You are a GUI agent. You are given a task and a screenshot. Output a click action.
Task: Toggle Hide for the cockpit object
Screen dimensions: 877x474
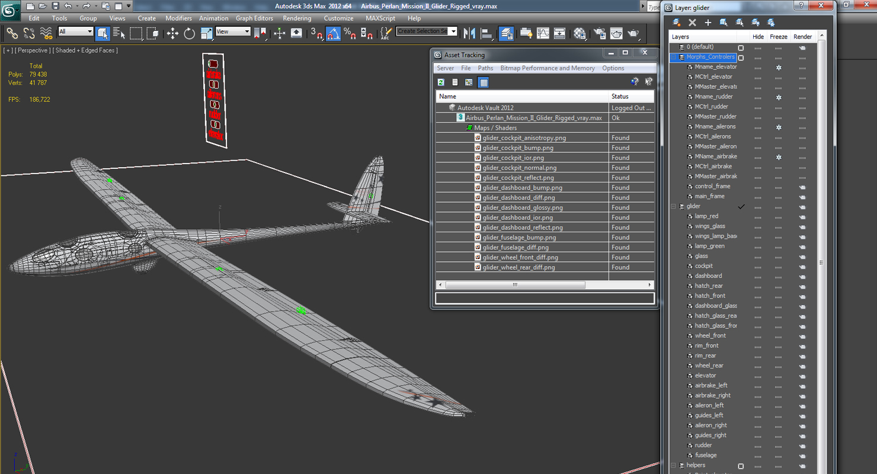(x=758, y=267)
